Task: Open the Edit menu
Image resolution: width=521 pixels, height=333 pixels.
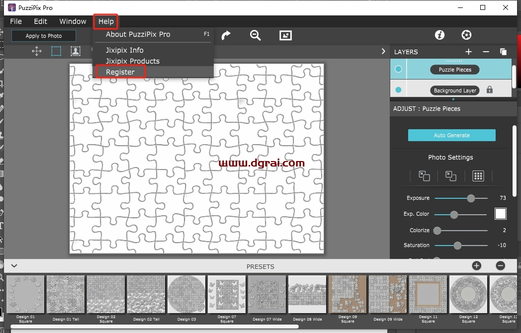Action: coord(41,21)
